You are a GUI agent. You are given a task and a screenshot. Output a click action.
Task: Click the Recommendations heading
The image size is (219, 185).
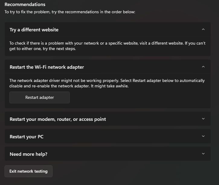tap(25, 5)
